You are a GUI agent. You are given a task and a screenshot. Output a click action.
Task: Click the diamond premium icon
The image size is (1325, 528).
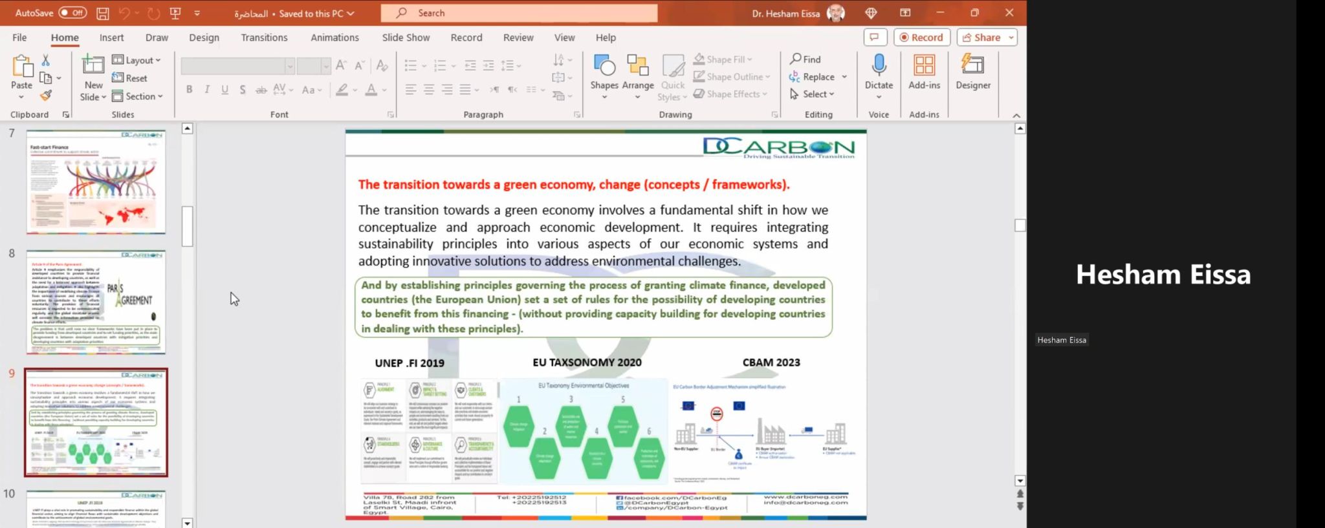[x=871, y=13]
